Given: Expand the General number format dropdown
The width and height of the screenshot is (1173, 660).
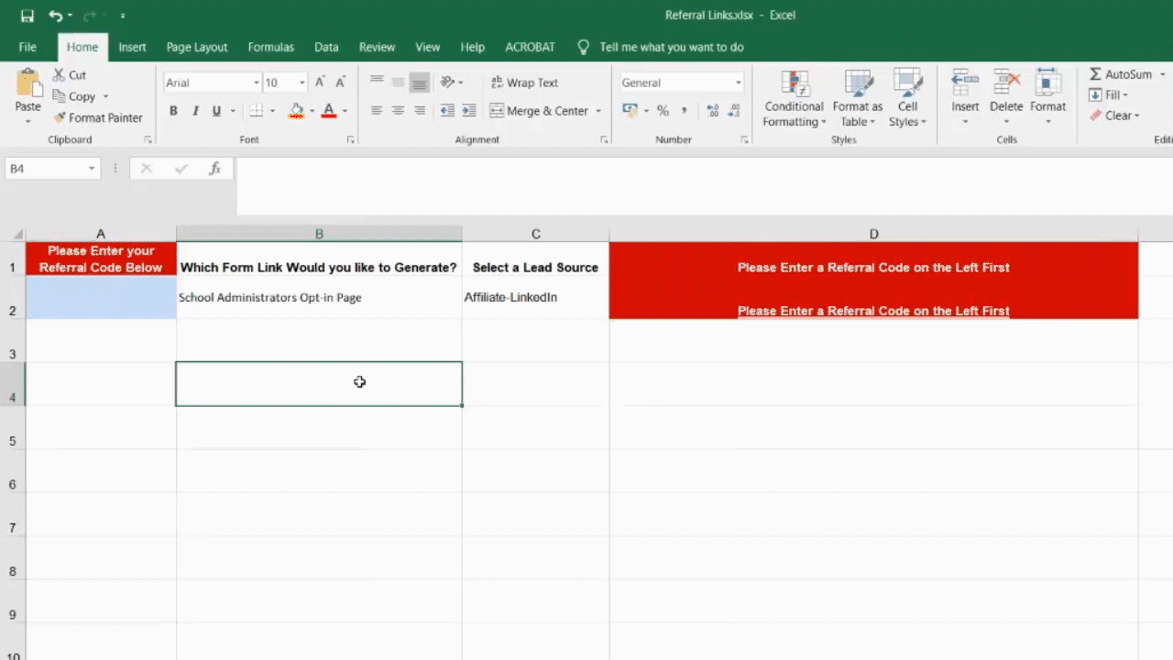Looking at the screenshot, I should [x=738, y=82].
